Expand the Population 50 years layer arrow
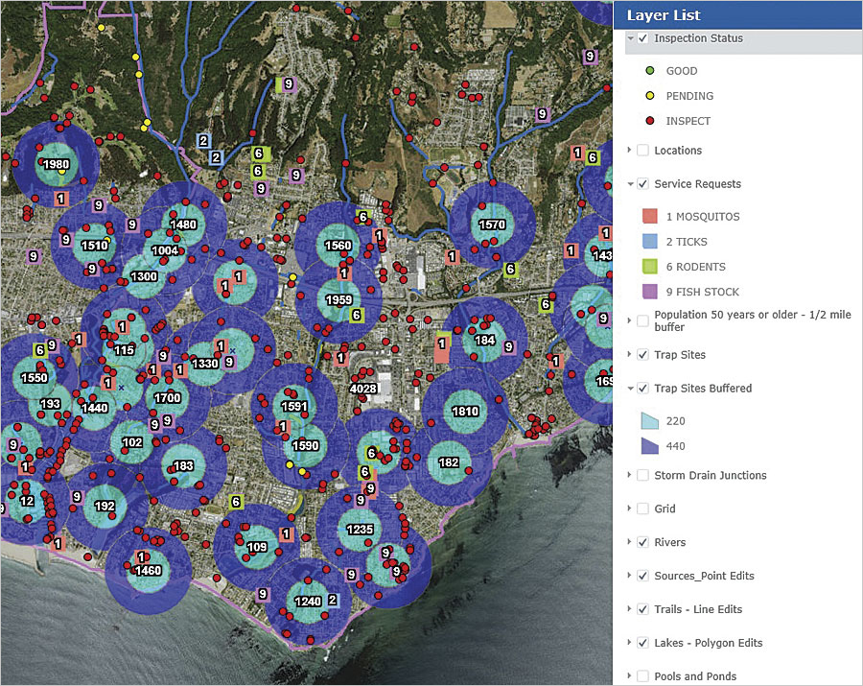This screenshot has width=863, height=686. pyautogui.click(x=629, y=319)
